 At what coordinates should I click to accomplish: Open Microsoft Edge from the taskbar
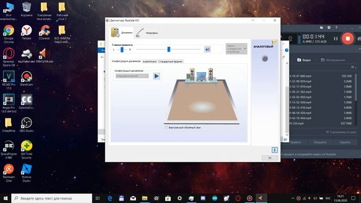pos(110,198)
